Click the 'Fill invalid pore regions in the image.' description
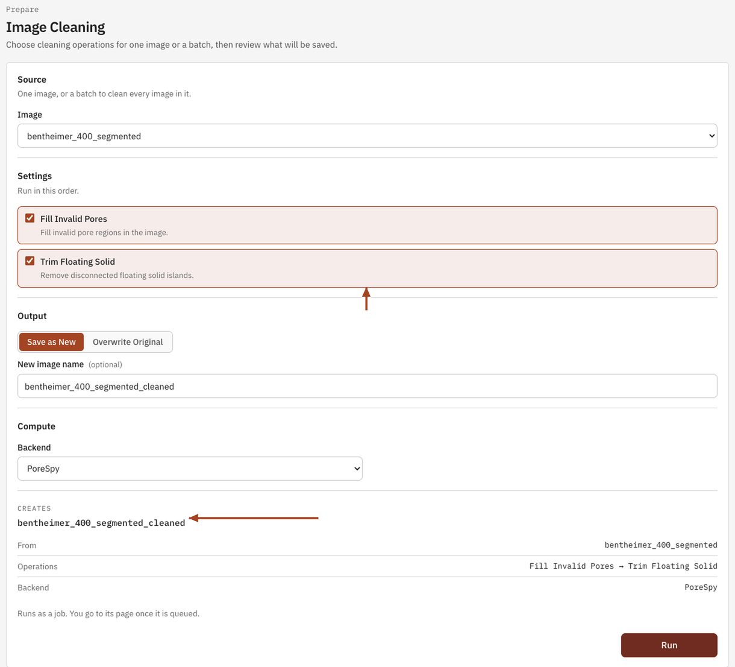Image resolution: width=735 pixels, height=667 pixels. point(104,232)
